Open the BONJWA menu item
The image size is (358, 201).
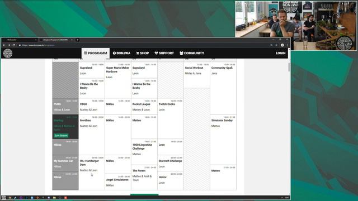(122, 53)
